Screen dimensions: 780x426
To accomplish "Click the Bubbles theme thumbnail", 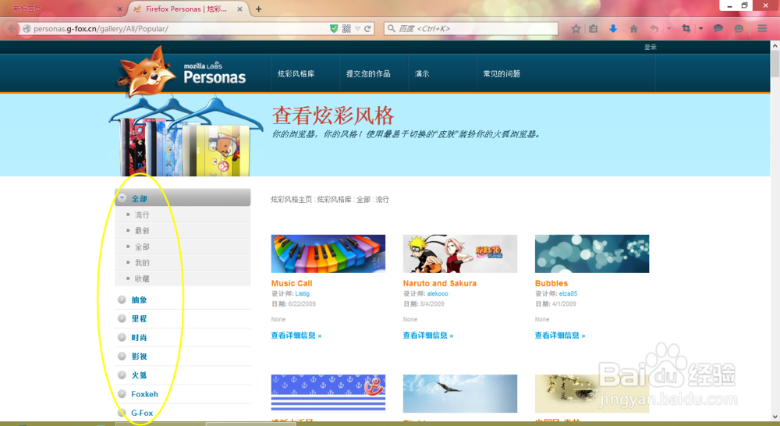I will (x=592, y=254).
